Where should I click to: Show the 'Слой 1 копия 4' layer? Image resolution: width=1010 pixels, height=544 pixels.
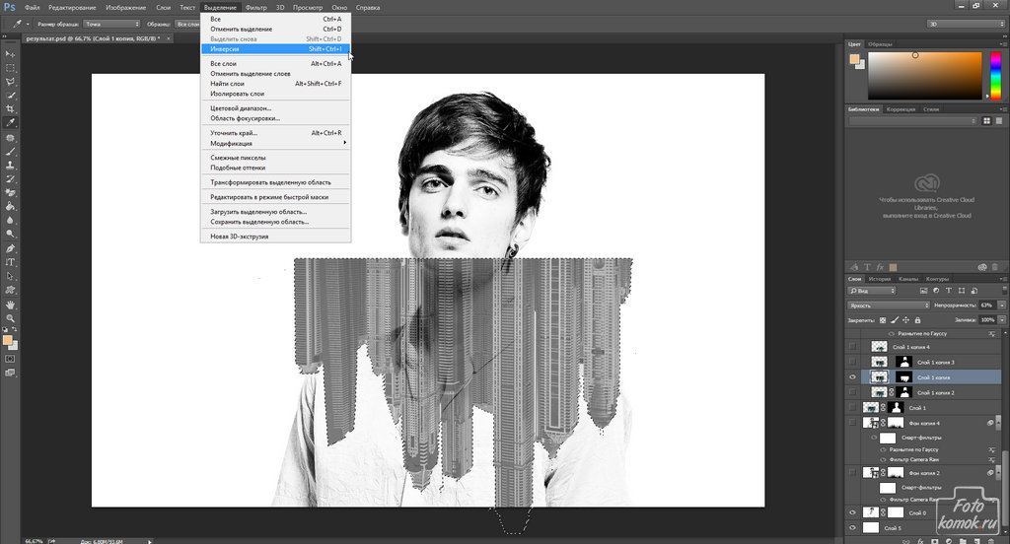coord(853,348)
